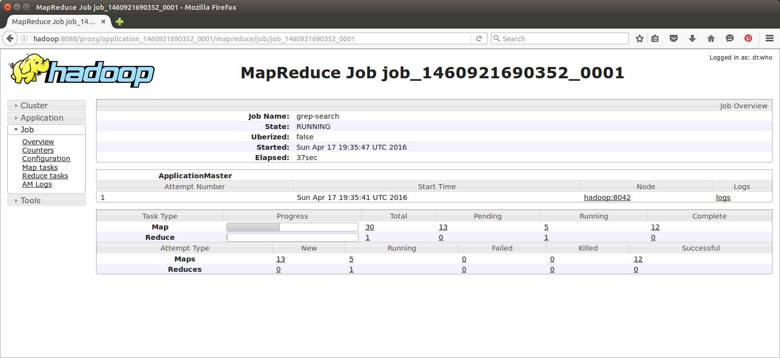The width and height of the screenshot is (780, 358).
Task: Open Map total tasks link 30
Action: (370, 227)
